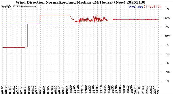Viewport: 174px width, 95px height.
Task: Click the '20:25' time axis label
Action: pos(135,90)
